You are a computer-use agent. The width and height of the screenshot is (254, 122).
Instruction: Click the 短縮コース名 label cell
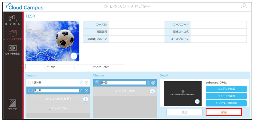[178, 32]
